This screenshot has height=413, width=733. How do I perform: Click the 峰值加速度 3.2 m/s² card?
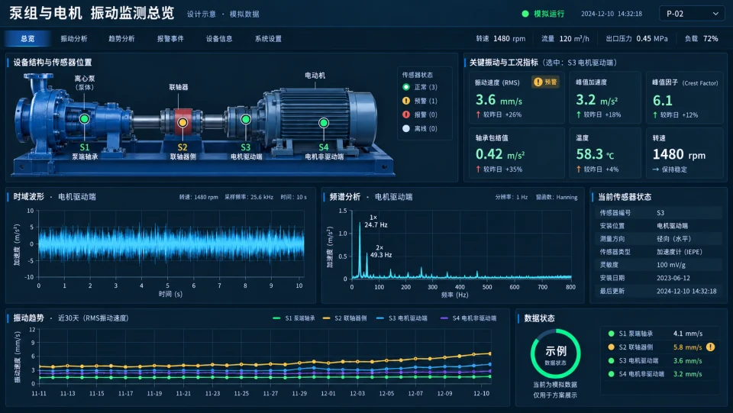605,97
